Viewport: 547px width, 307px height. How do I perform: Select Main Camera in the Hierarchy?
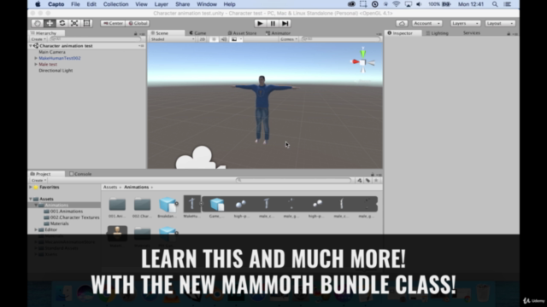point(52,52)
